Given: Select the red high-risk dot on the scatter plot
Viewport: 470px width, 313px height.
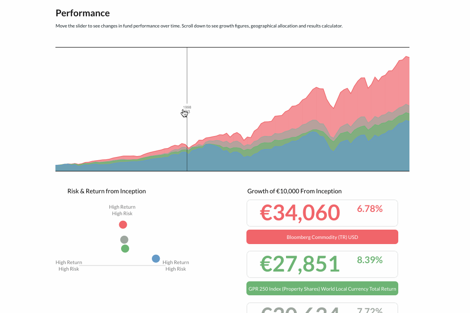Looking at the screenshot, I should coord(123,225).
